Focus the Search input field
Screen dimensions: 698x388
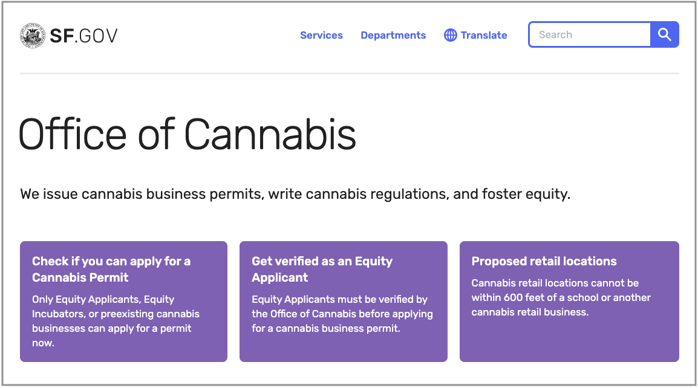tap(590, 34)
